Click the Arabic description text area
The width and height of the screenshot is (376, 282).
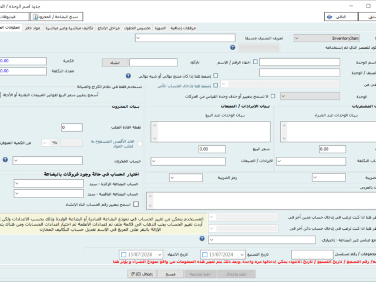pyautogui.click(x=261, y=201)
